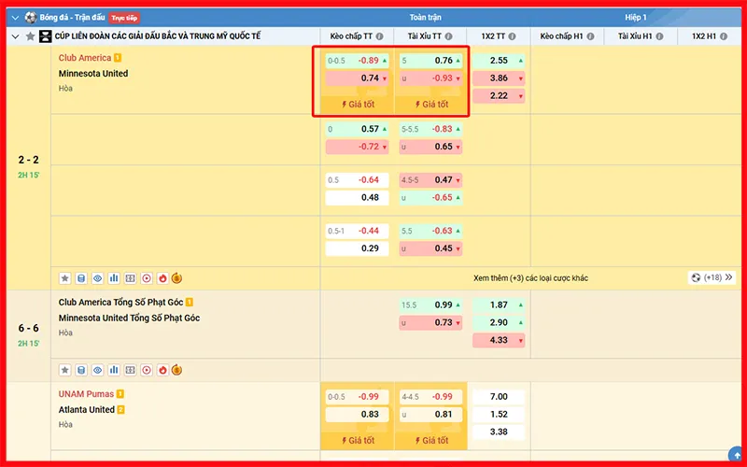Viewport: 747px width, 467px height.
Task: Toggle the star beside the league title
Action: point(31,36)
